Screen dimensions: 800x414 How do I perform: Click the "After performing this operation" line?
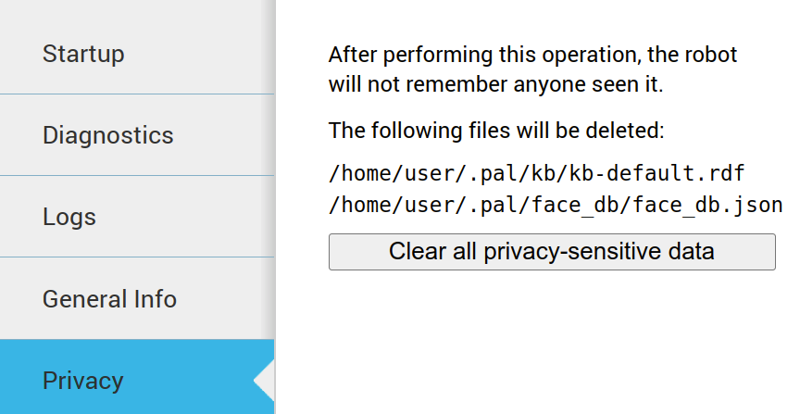point(532,55)
